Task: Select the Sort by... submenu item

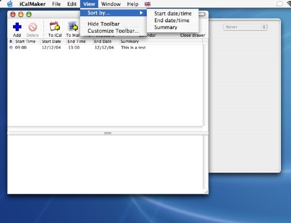Action: click(113, 13)
